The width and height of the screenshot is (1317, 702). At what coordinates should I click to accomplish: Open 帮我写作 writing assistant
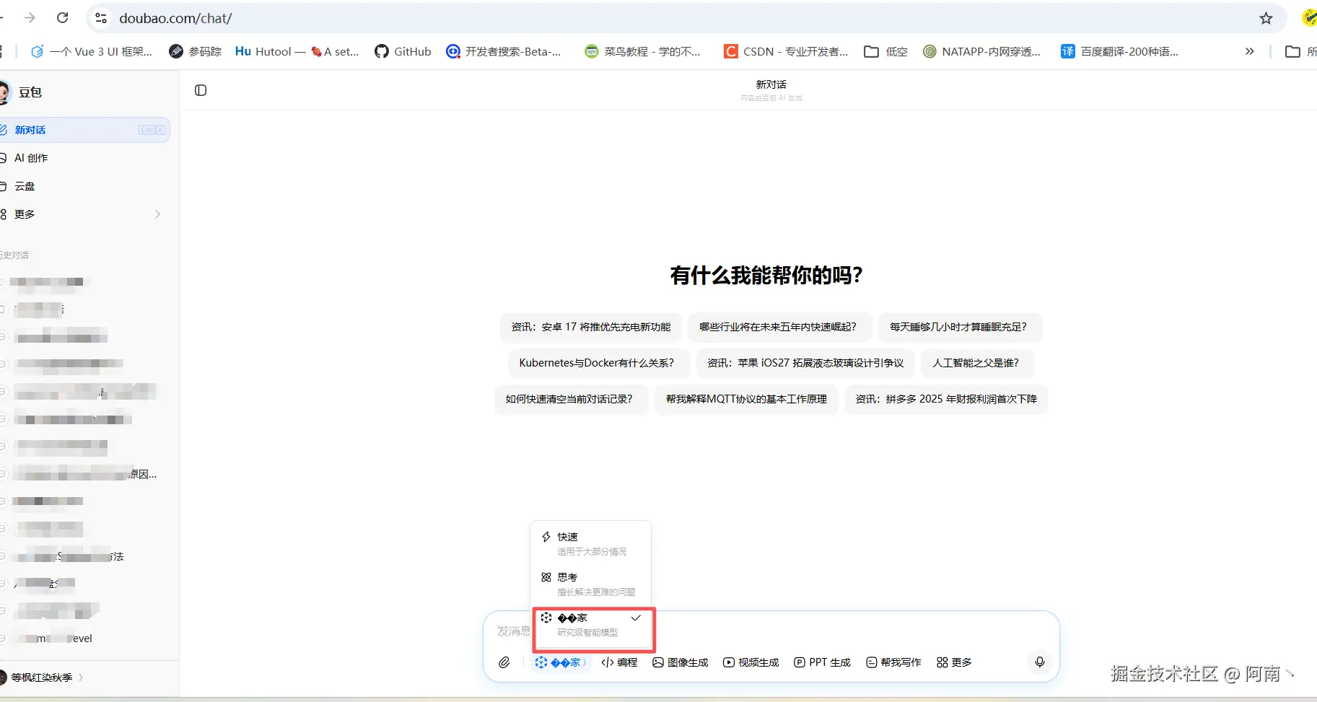(893, 662)
